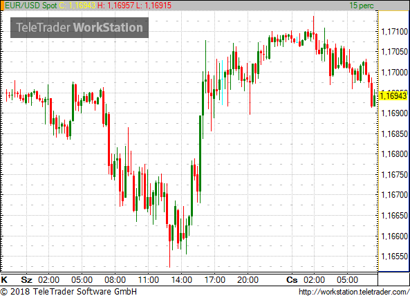Click the EUR/USD Spot title label

[x=31, y=6]
